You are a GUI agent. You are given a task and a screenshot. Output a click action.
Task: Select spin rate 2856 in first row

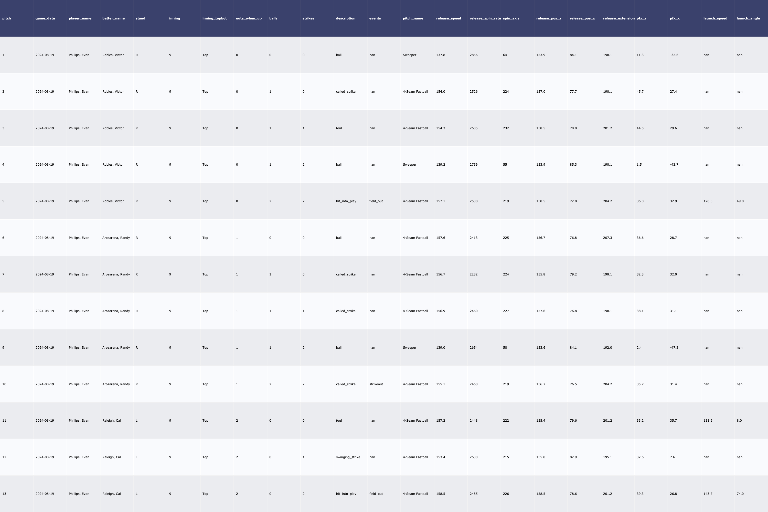pos(473,55)
